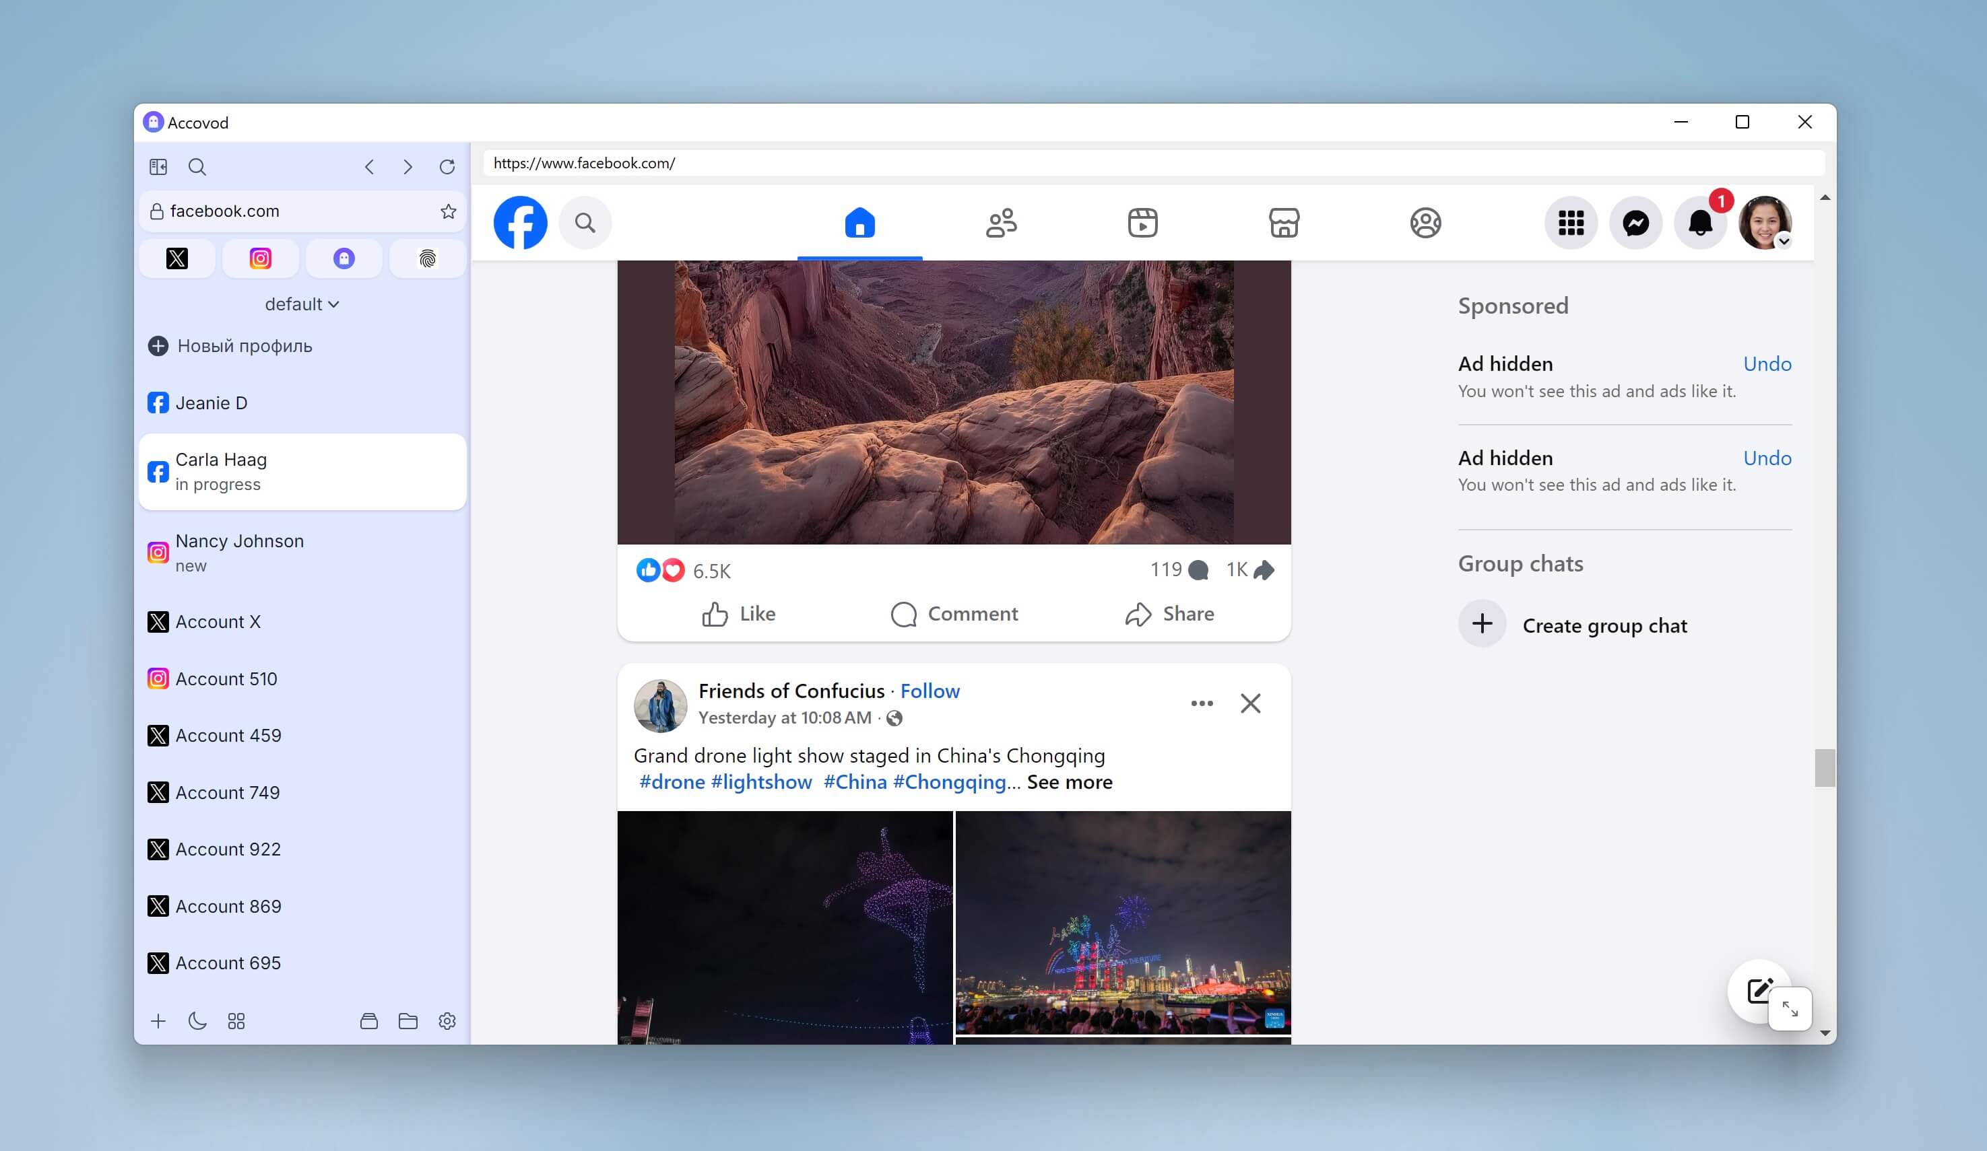1987x1151 pixels.
Task: Click the reload page icon
Action: click(x=447, y=167)
